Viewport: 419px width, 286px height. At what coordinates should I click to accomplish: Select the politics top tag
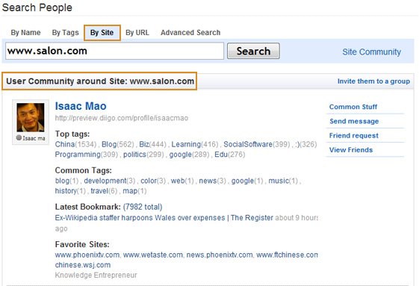pos(134,155)
